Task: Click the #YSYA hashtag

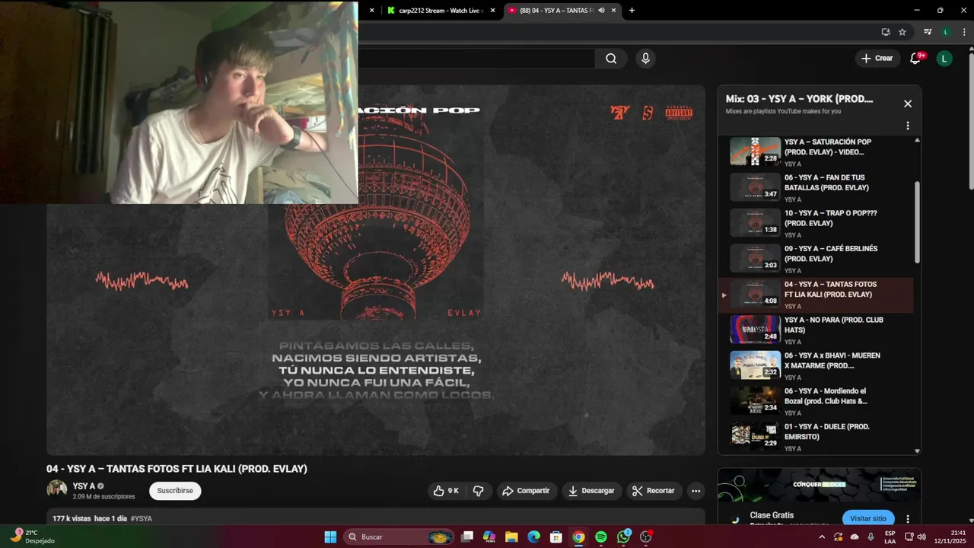Action: 142,518
